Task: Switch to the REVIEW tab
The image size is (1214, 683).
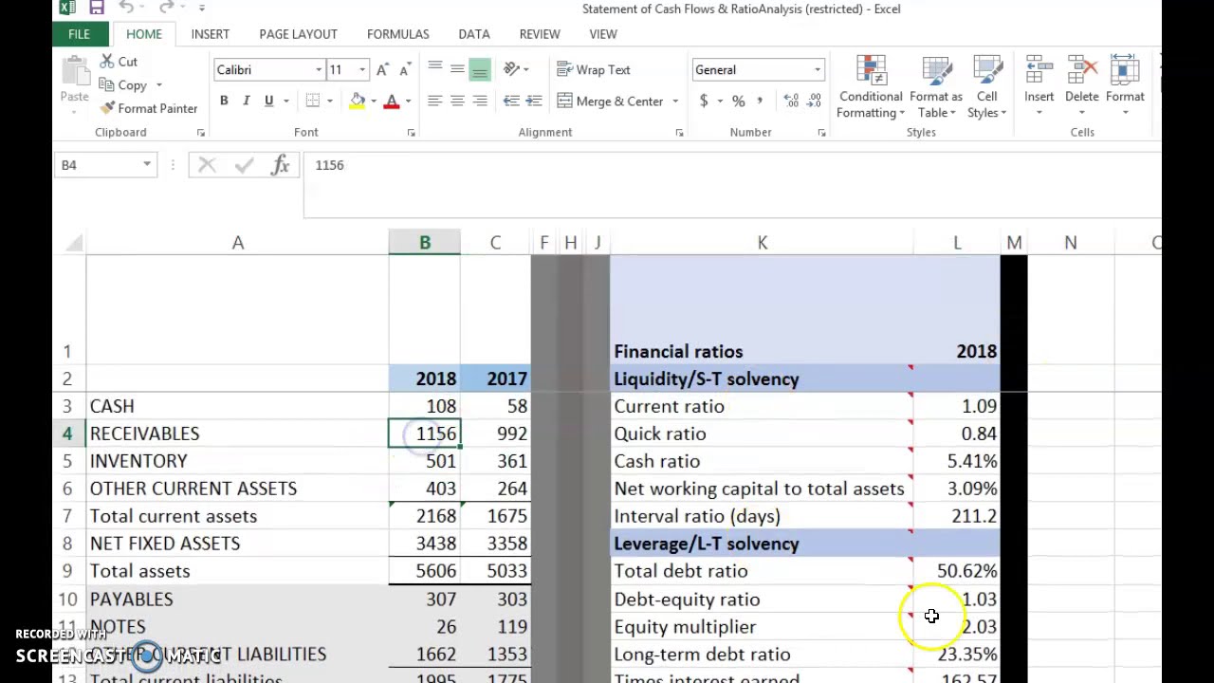Action: tap(540, 34)
